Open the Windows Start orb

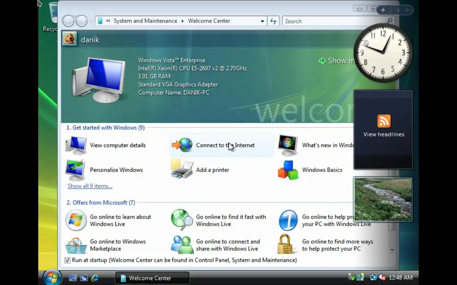tap(52, 278)
